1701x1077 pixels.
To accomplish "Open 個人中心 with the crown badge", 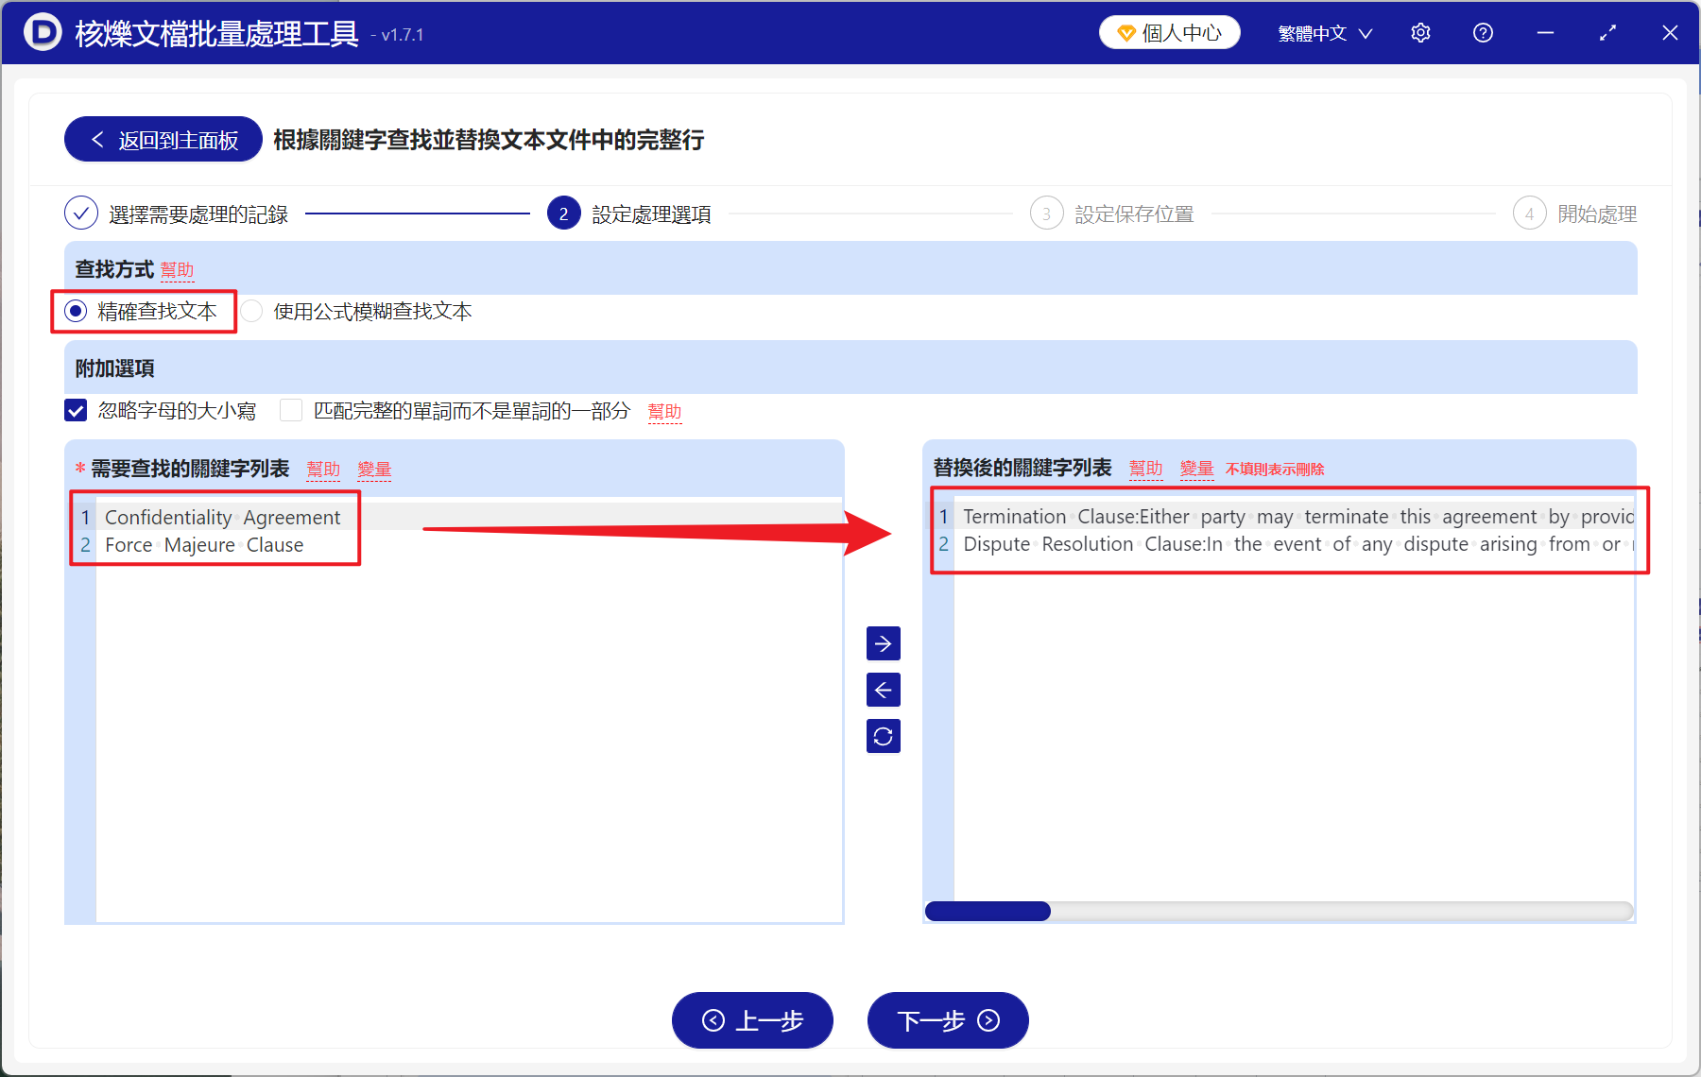I will pos(1169,31).
